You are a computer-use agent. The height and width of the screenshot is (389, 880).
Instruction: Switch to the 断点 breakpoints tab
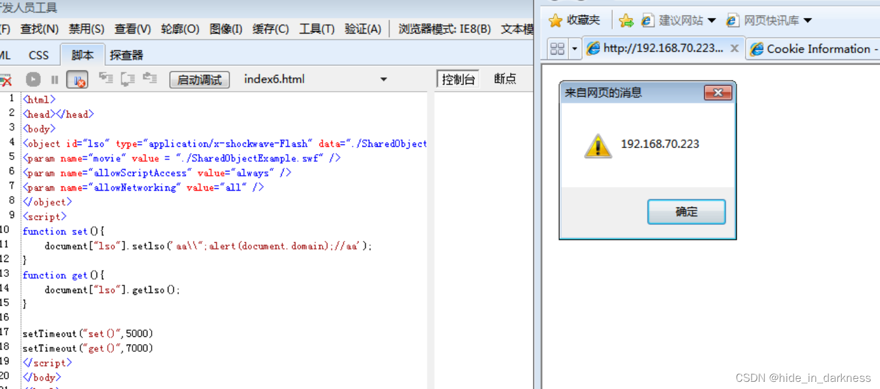point(505,79)
